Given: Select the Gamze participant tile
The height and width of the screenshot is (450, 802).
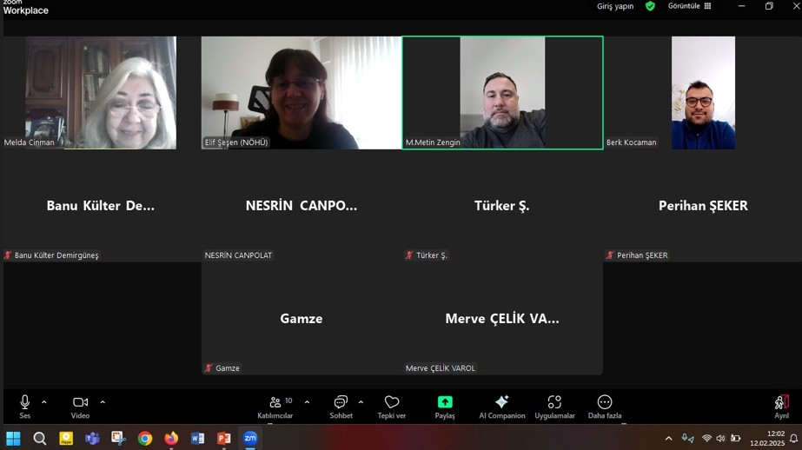Looking at the screenshot, I should 302,319.
